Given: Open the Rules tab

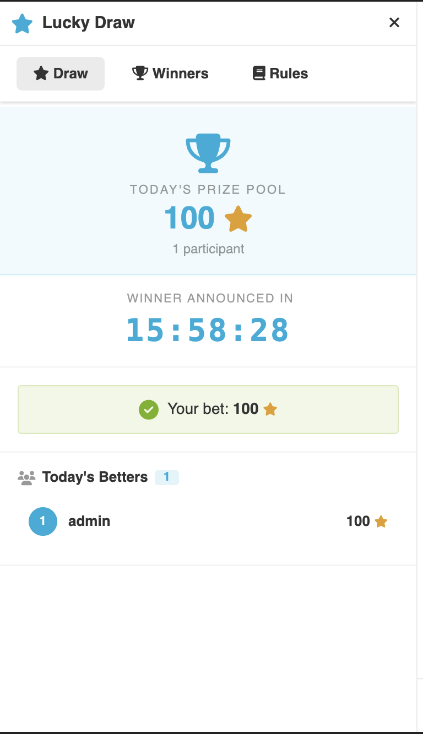Looking at the screenshot, I should [x=280, y=73].
